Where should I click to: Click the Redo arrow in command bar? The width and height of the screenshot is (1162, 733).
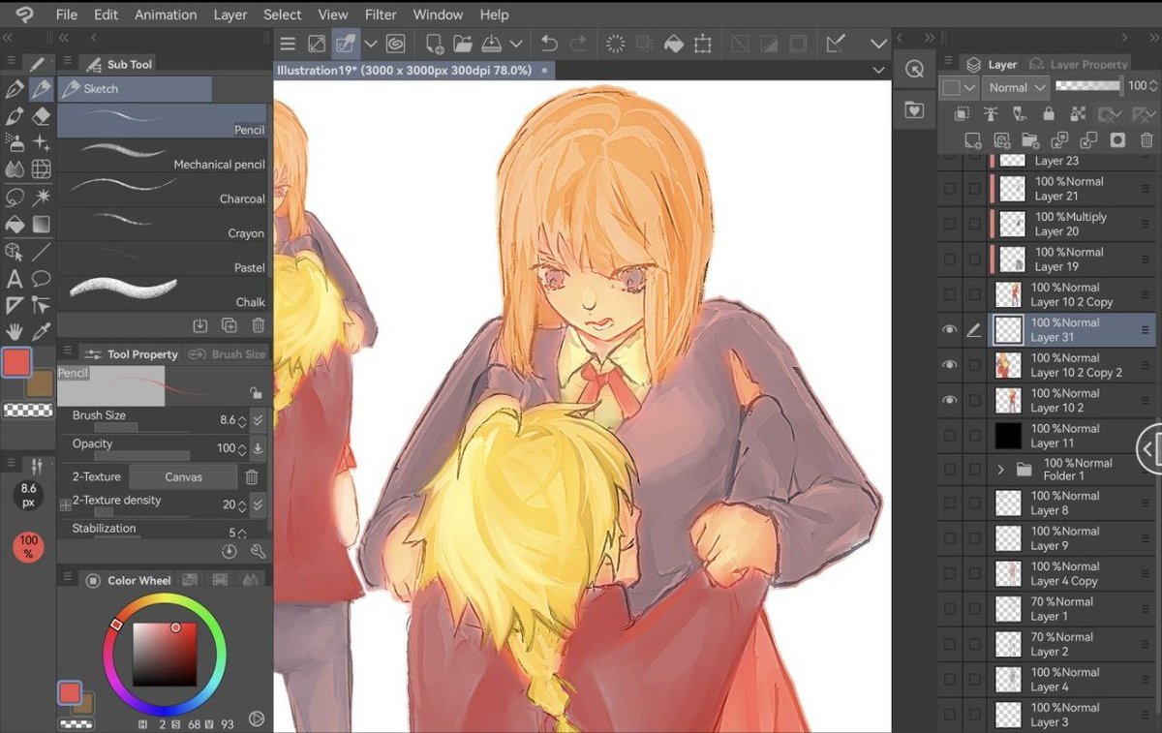tap(578, 44)
